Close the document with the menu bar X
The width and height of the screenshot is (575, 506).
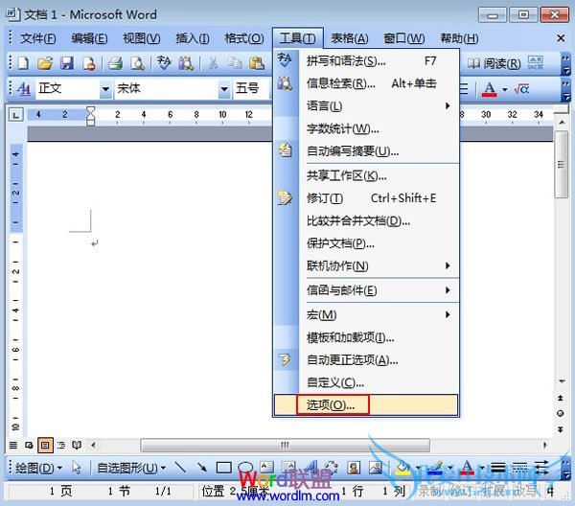[x=561, y=38]
